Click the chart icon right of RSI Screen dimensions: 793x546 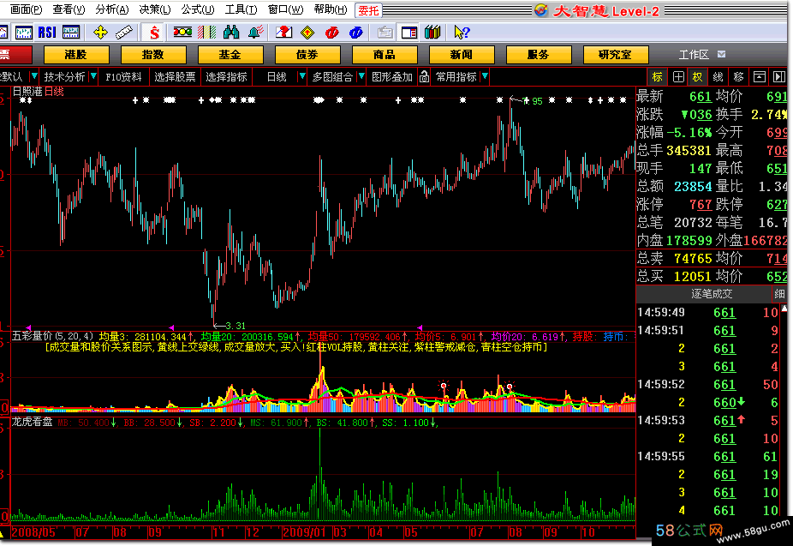pyautogui.click(x=71, y=33)
